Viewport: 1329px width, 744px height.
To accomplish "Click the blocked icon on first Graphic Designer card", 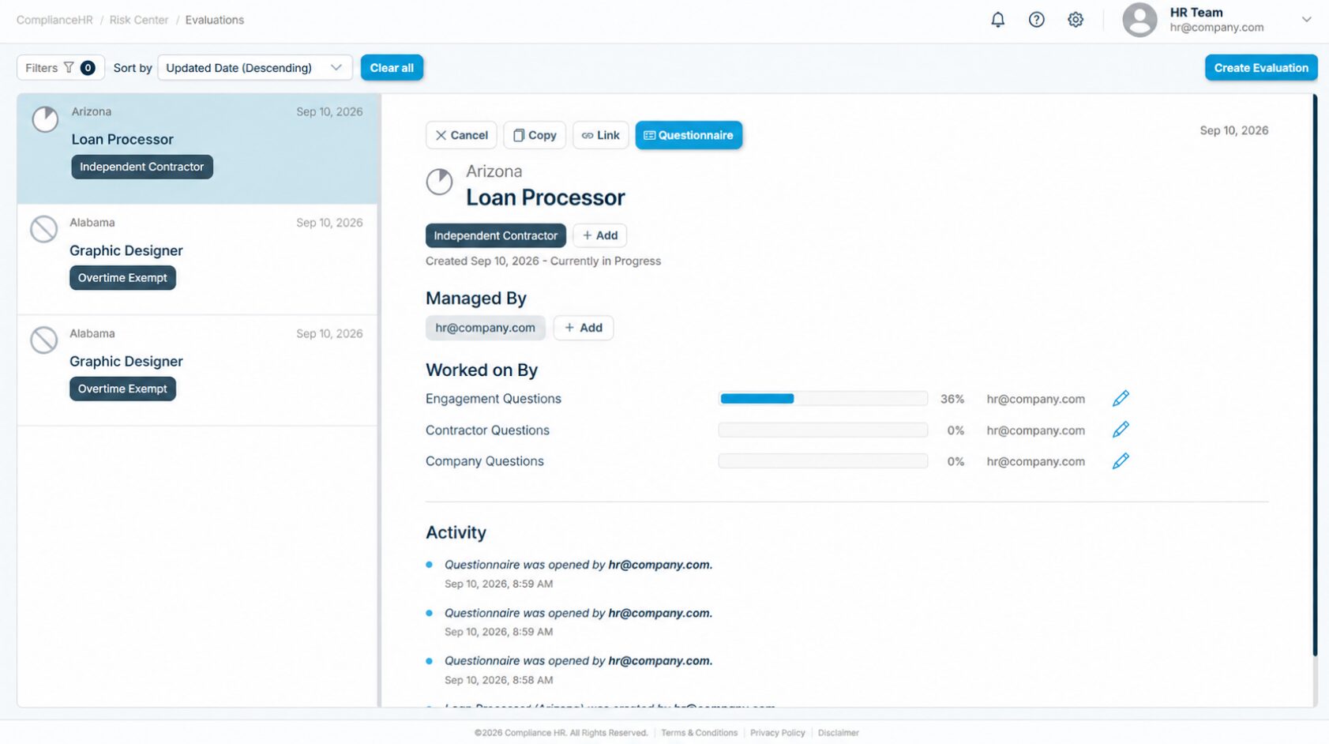I will pos(43,230).
